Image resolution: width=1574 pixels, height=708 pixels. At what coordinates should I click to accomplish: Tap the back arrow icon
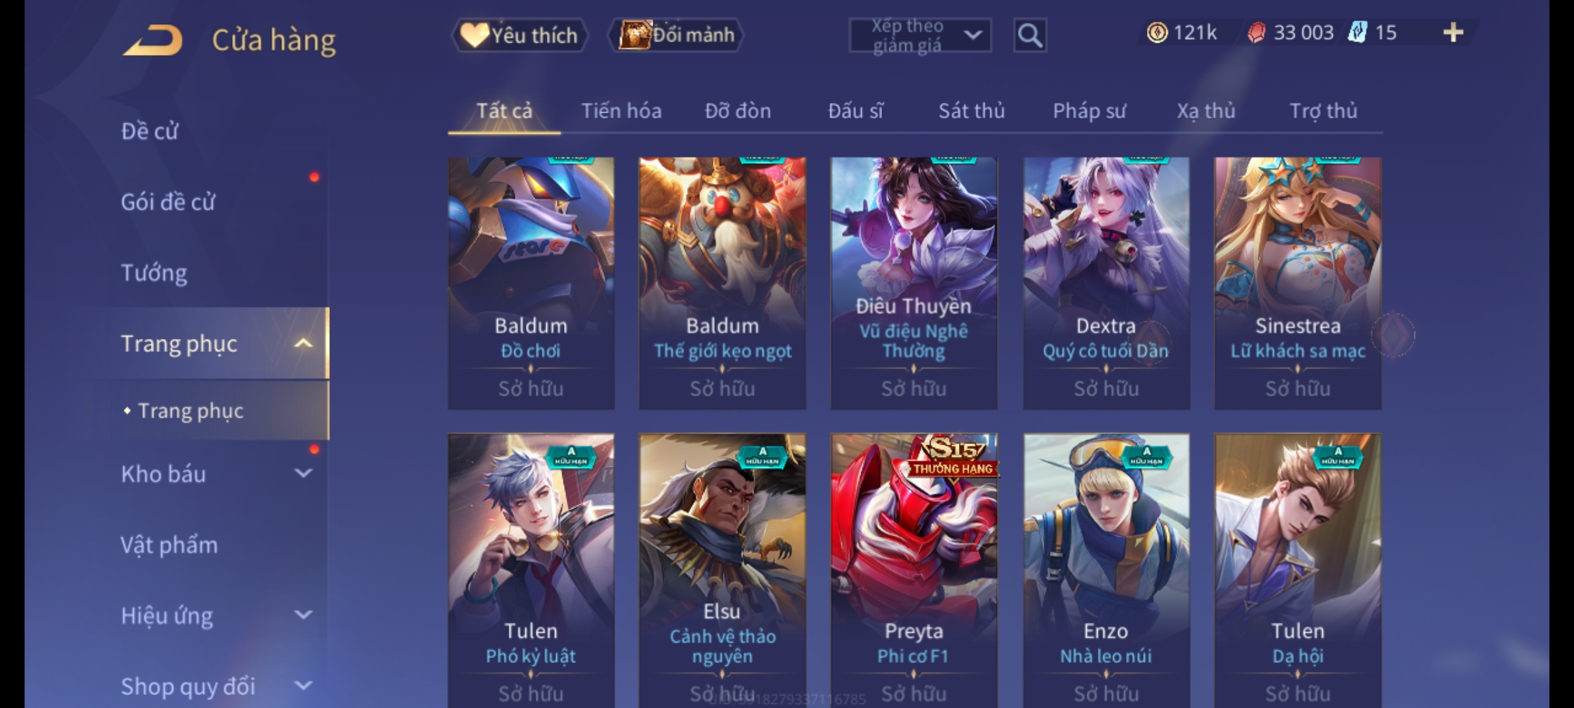click(152, 41)
